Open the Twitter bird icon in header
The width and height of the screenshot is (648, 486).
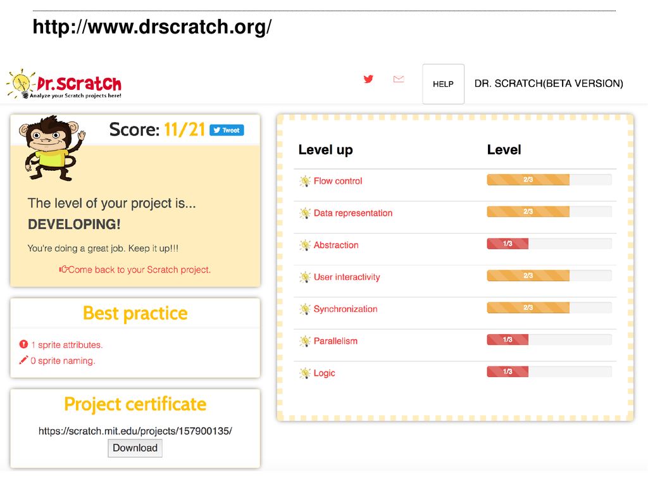click(368, 78)
